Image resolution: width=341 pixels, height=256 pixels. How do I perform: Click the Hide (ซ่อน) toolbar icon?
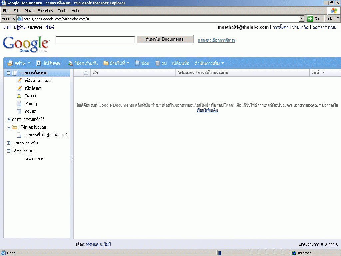pyautogui.click(x=137, y=63)
